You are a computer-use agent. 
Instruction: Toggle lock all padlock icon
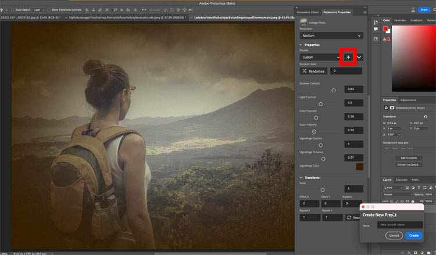coord(413,201)
